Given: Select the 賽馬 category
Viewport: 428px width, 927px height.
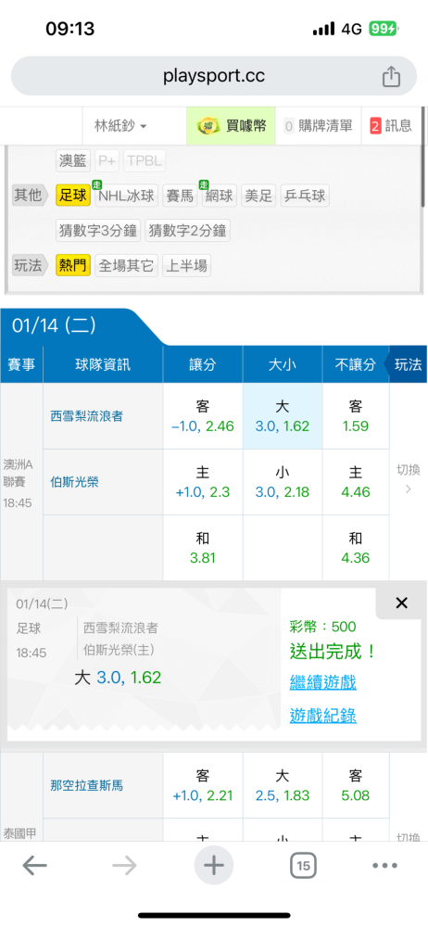Looking at the screenshot, I should [180, 195].
